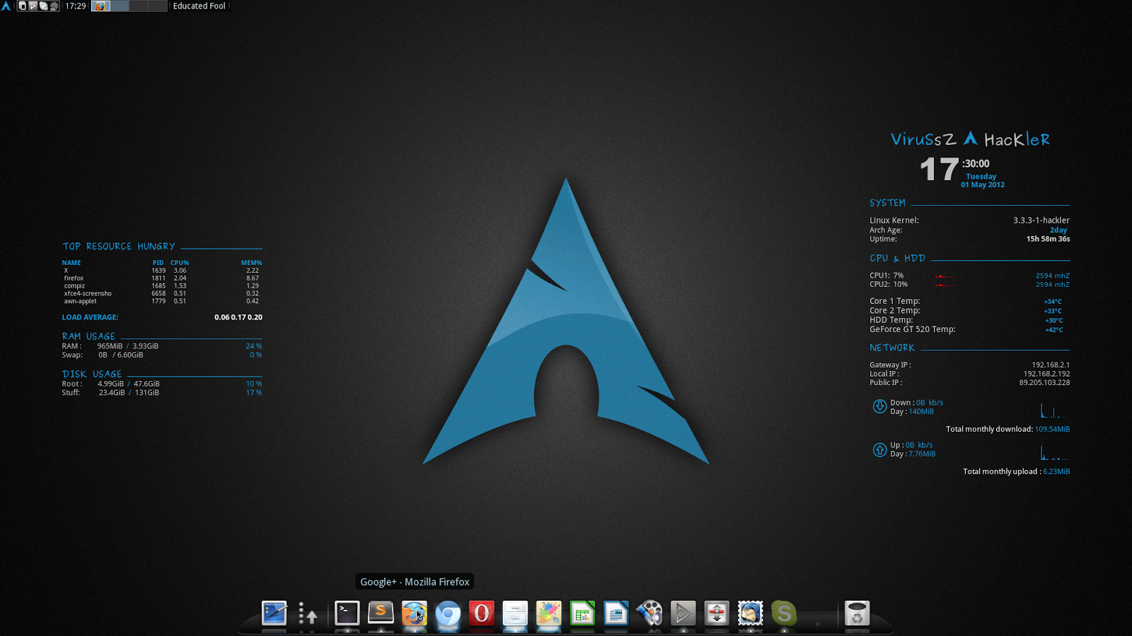Click the "89.205.103.228" public IP value
The image size is (1132, 636).
pos(1045,382)
